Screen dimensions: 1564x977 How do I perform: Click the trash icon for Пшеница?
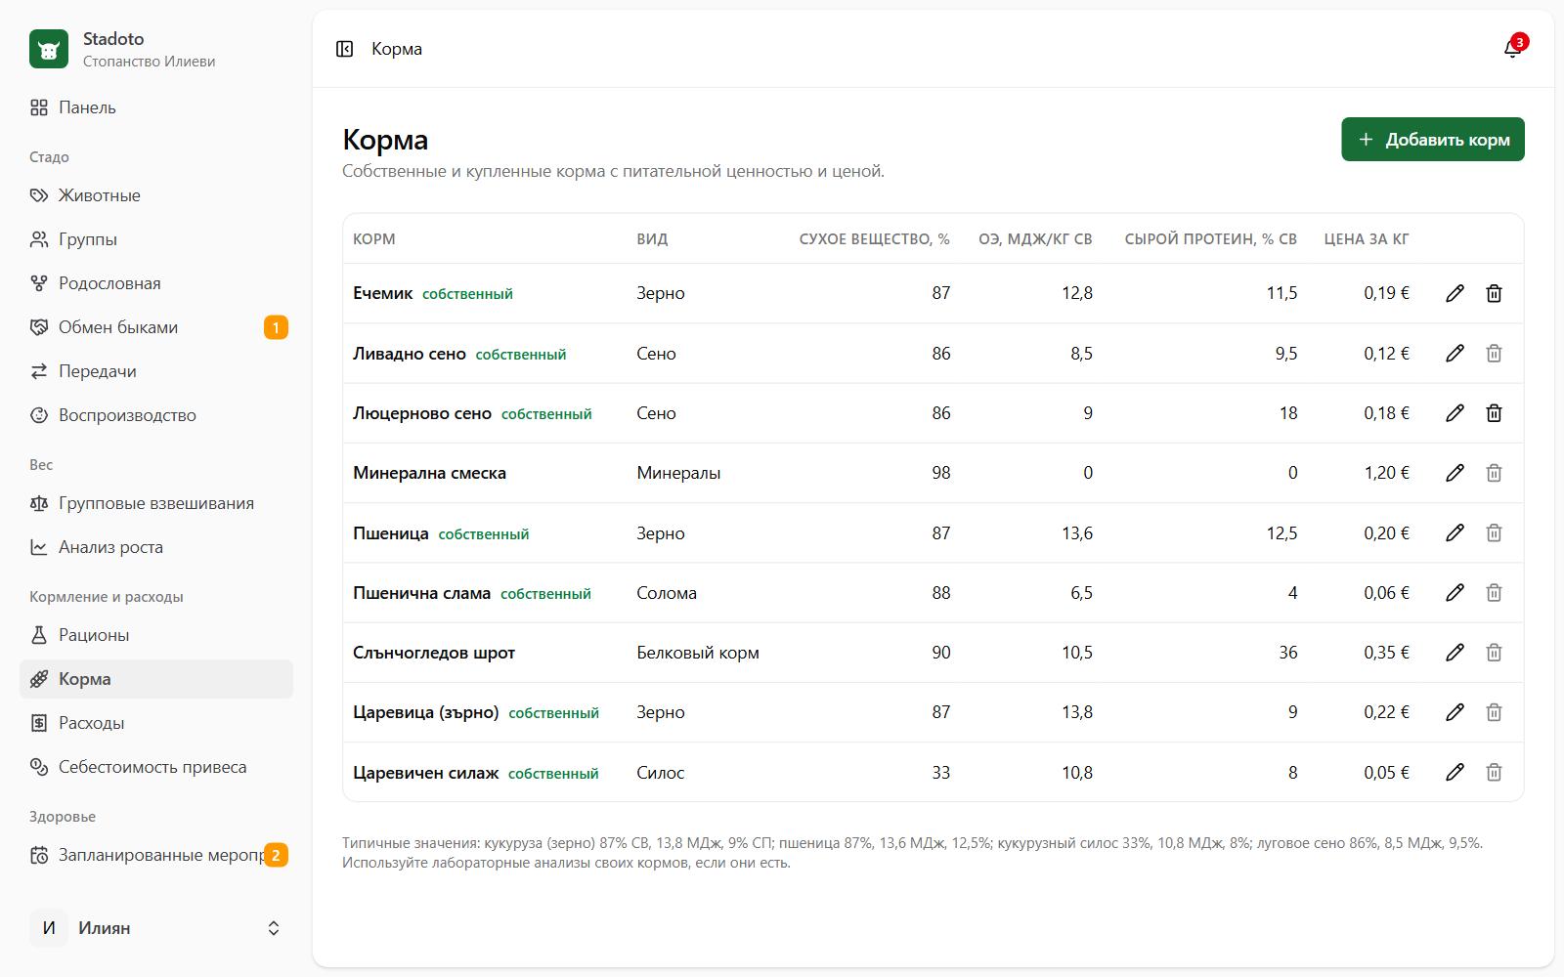(x=1494, y=533)
